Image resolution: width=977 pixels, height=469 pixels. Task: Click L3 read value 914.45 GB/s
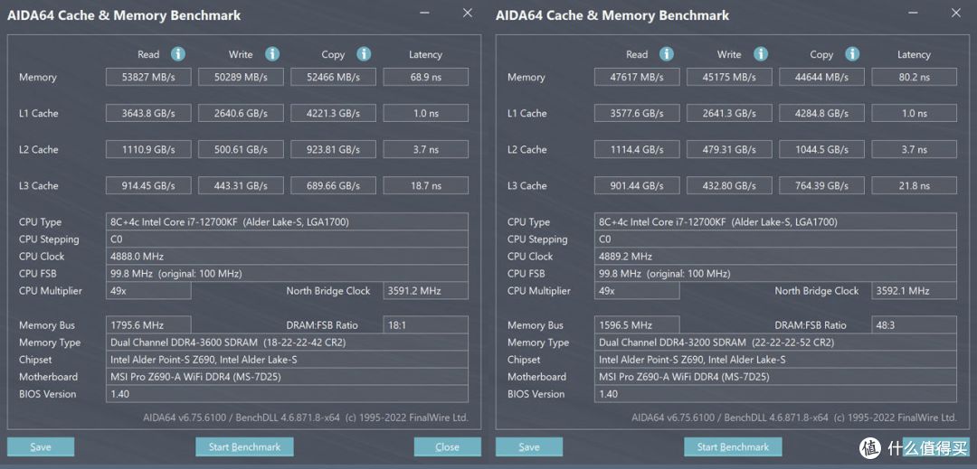(148, 185)
